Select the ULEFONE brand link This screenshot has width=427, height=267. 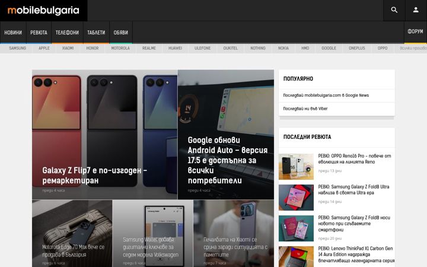pyautogui.click(x=203, y=48)
